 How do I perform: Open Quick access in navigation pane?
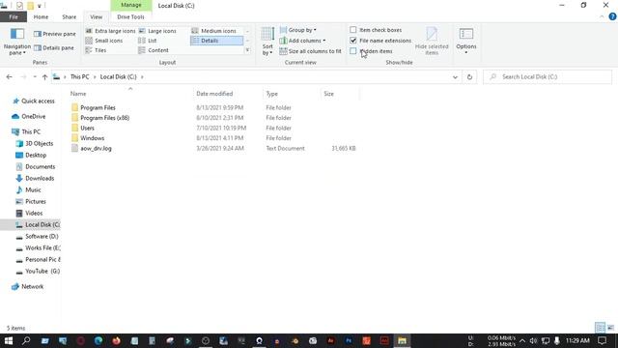pyautogui.click(x=34, y=101)
